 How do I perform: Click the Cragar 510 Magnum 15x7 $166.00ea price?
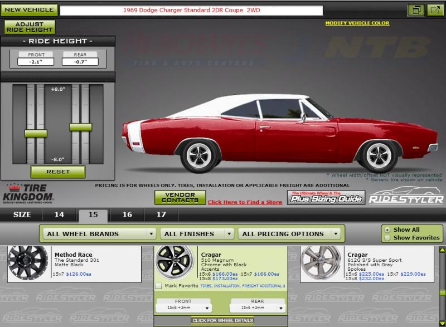click(267, 274)
